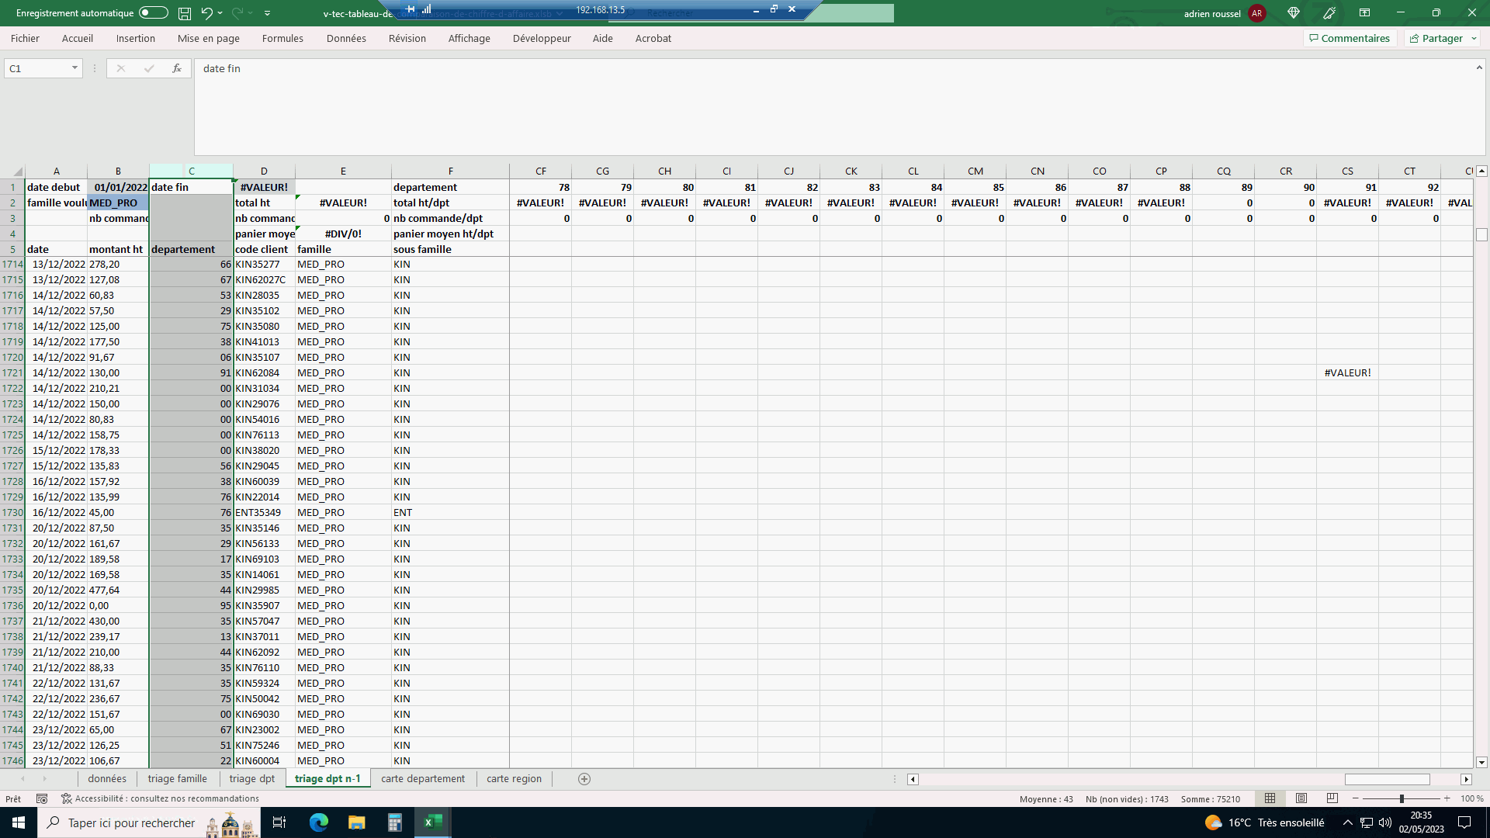Switch to the carte region sheet tab
Screen dimensions: 1490x838
[x=514, y=779]
